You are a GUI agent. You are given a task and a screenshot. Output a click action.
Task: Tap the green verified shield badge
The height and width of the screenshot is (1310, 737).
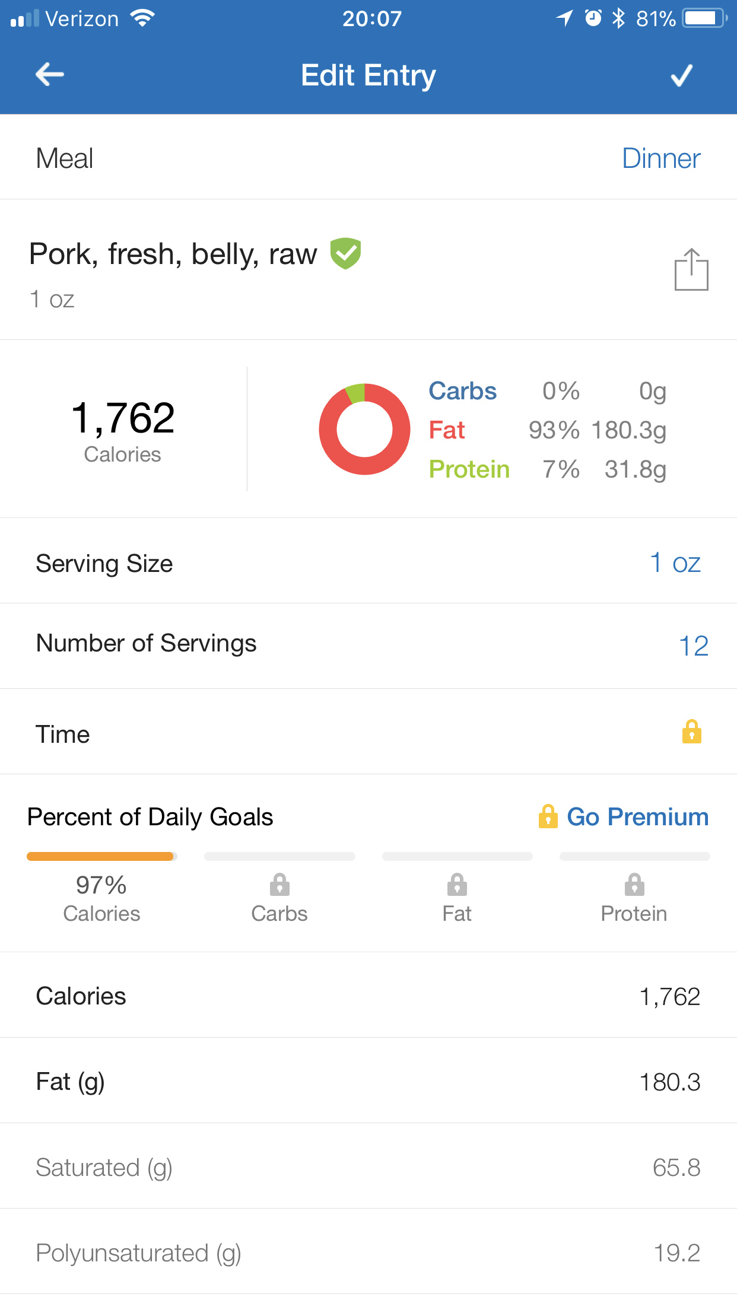coord(345,254)
